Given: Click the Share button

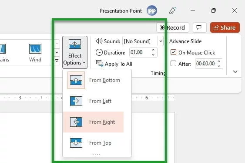Looking at the screenshot, I should (225, 27).
